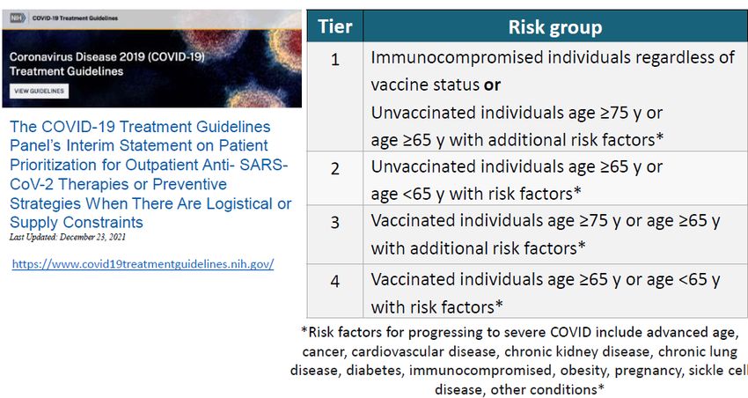Image resolution: width=748 pixels, height=398 pixels.
Task: Click the Vaccinated individuals age ≥65 cell
Action: [x=555, y=291]
